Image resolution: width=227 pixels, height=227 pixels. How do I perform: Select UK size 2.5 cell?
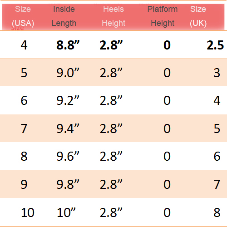(x=215, y=45)
